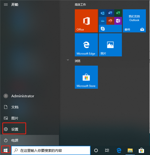Launch the Microsoft Edge tile
150x155 pixels.
[86, 45]
